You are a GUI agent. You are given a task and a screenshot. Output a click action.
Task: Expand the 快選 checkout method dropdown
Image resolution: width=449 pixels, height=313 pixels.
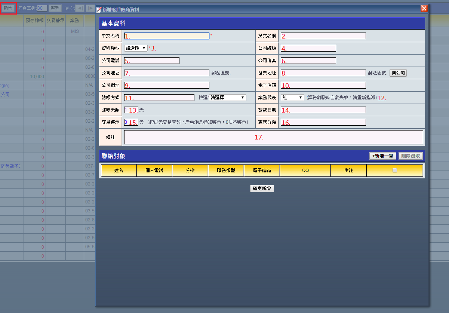tap(228, 98)
